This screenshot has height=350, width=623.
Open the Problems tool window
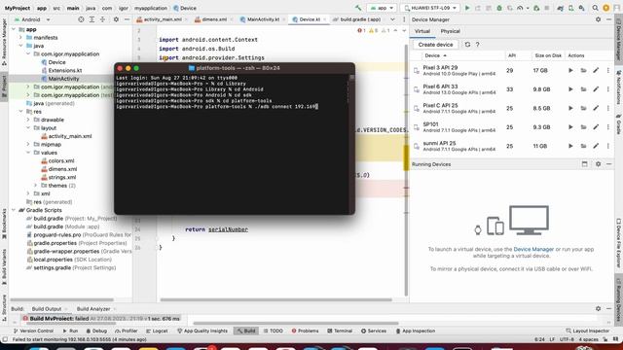click(305, 331)
